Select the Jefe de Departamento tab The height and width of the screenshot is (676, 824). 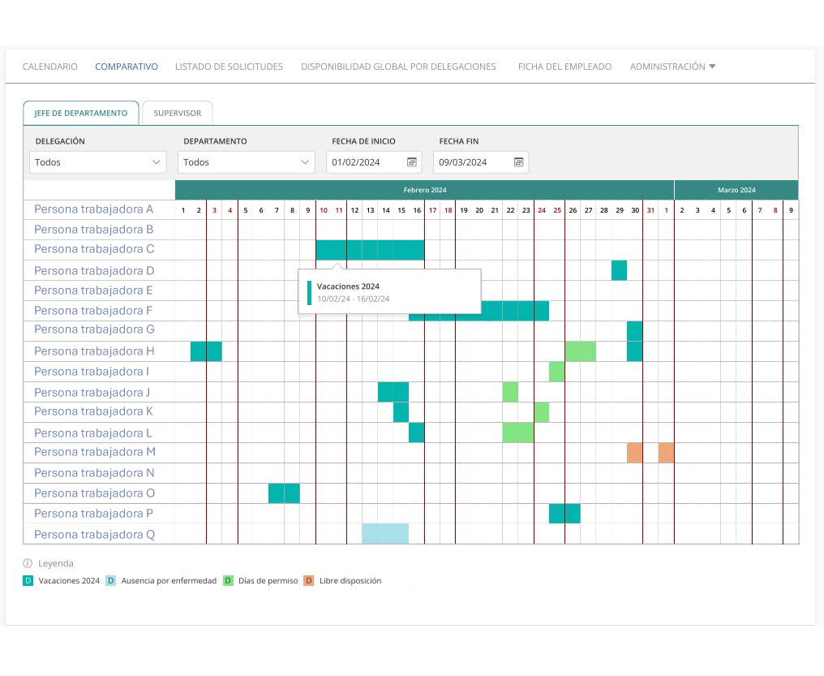[80, 114]
